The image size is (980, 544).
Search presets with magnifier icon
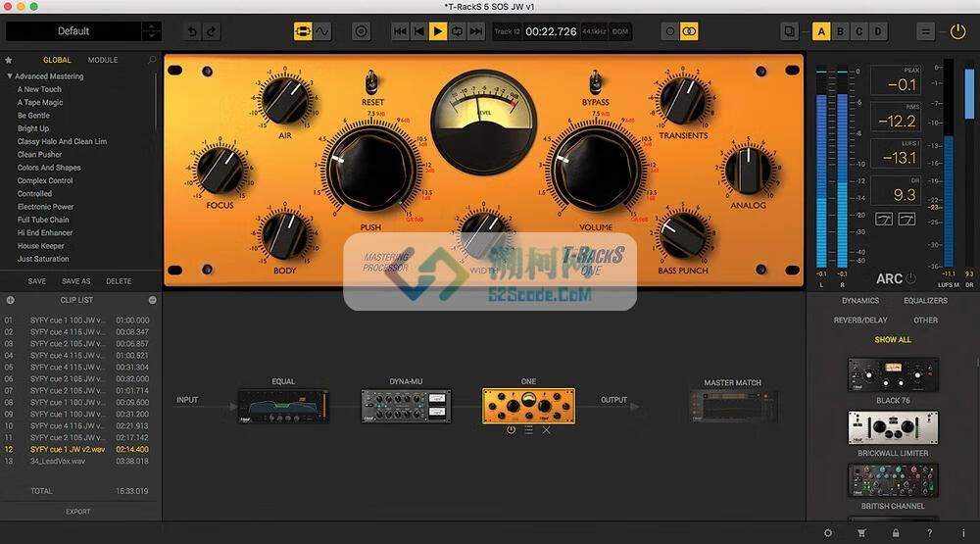tap(152, 60)
